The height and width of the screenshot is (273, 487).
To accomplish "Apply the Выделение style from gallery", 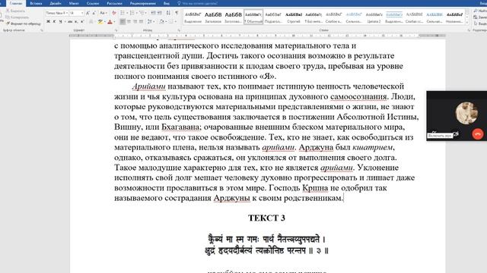I will (x=193, y=17).
